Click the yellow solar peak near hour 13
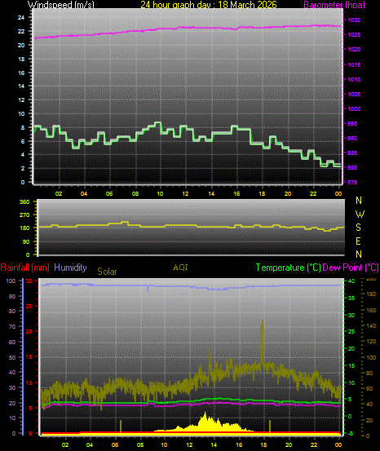 (205, 422)
